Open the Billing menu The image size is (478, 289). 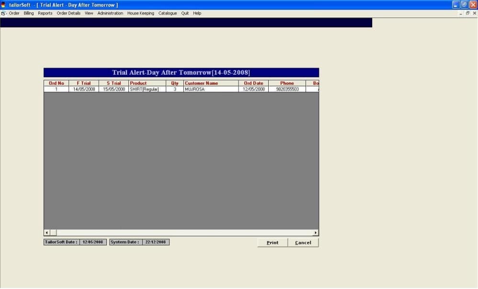coord(29,13)
